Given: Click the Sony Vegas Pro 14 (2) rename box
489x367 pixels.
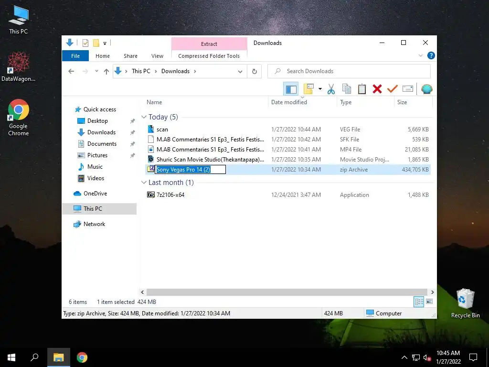Looking at the screenshot, I should coord(190,170).
